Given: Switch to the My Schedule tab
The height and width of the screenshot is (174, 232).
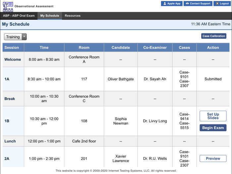Looking at the screenshot, I should point(50,16).
